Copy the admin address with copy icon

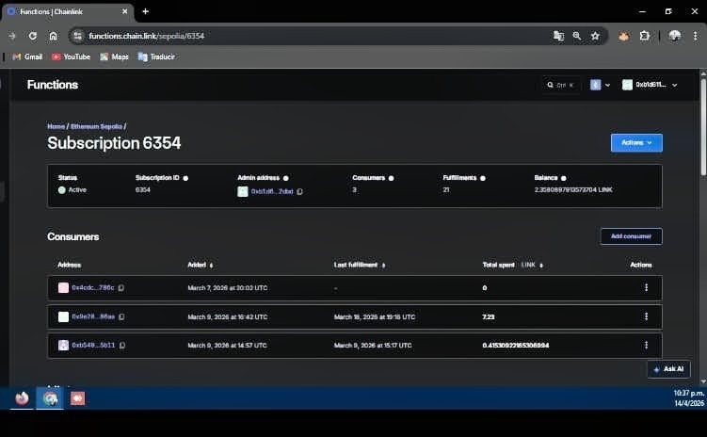coord(300,192)
